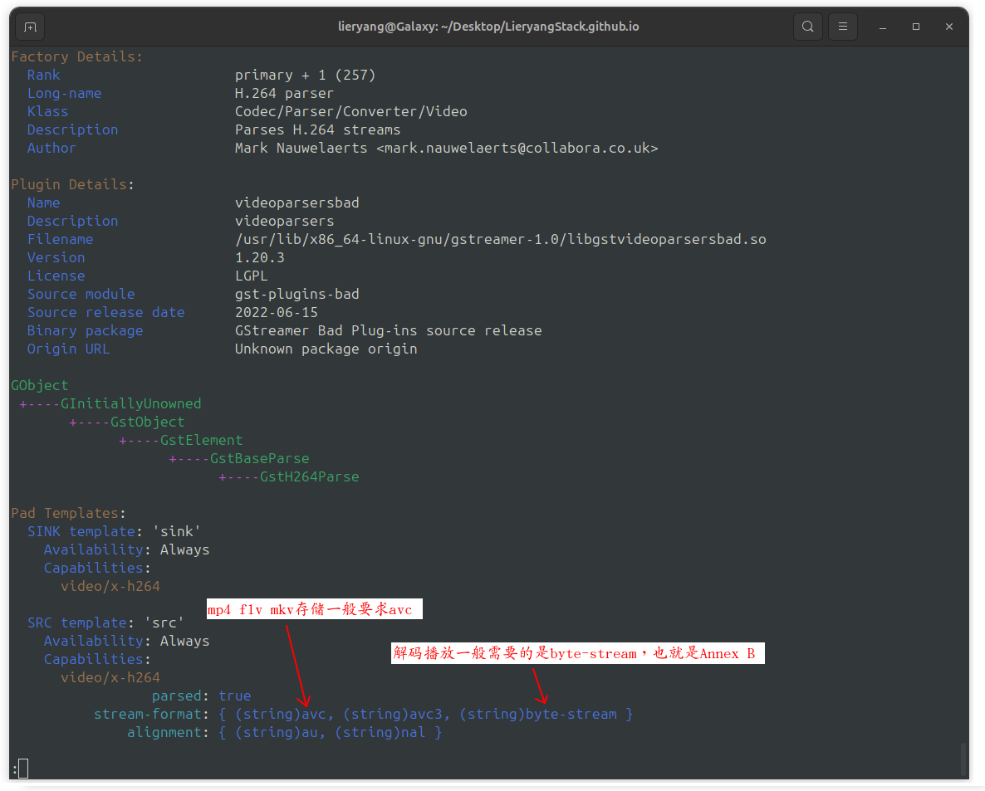Click the "Parses H.264 streams" description

point(318,129)
